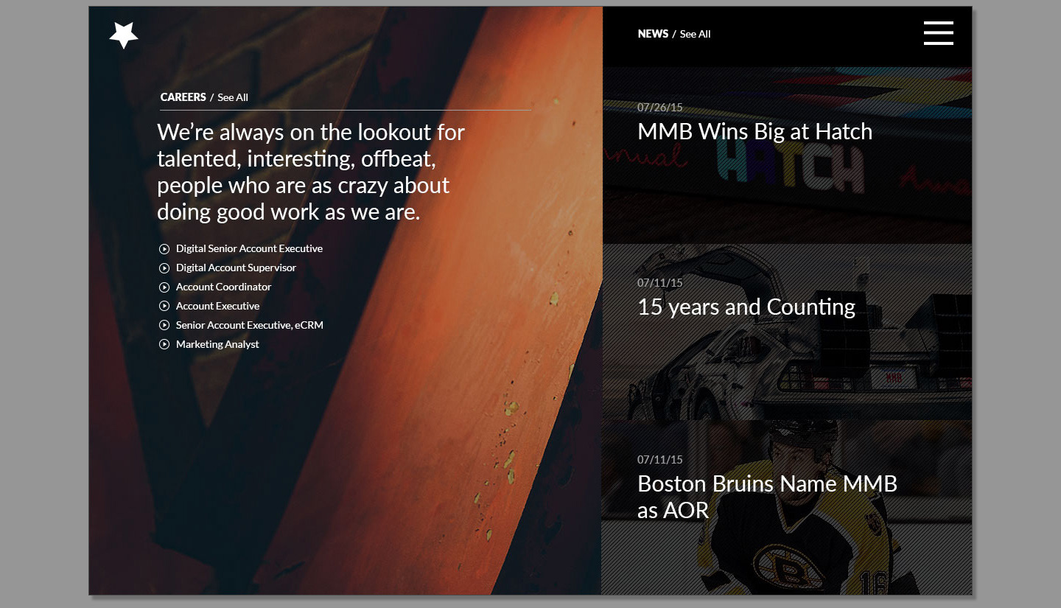Open the hamburger menu
The height and width of the screenshot is (608, 1061).
coord(939,33)
